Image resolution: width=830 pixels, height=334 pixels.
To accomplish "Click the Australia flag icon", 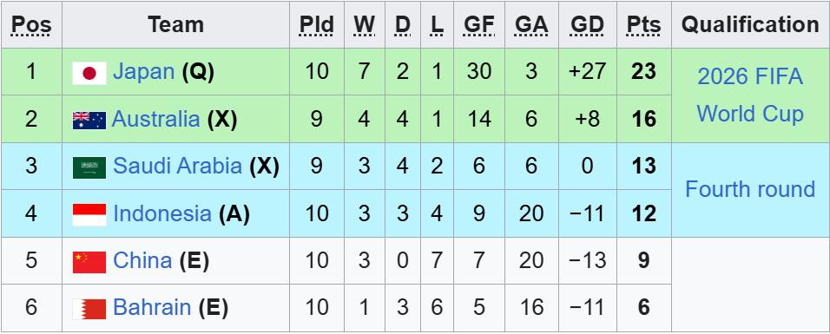I will tap(89, 121).
